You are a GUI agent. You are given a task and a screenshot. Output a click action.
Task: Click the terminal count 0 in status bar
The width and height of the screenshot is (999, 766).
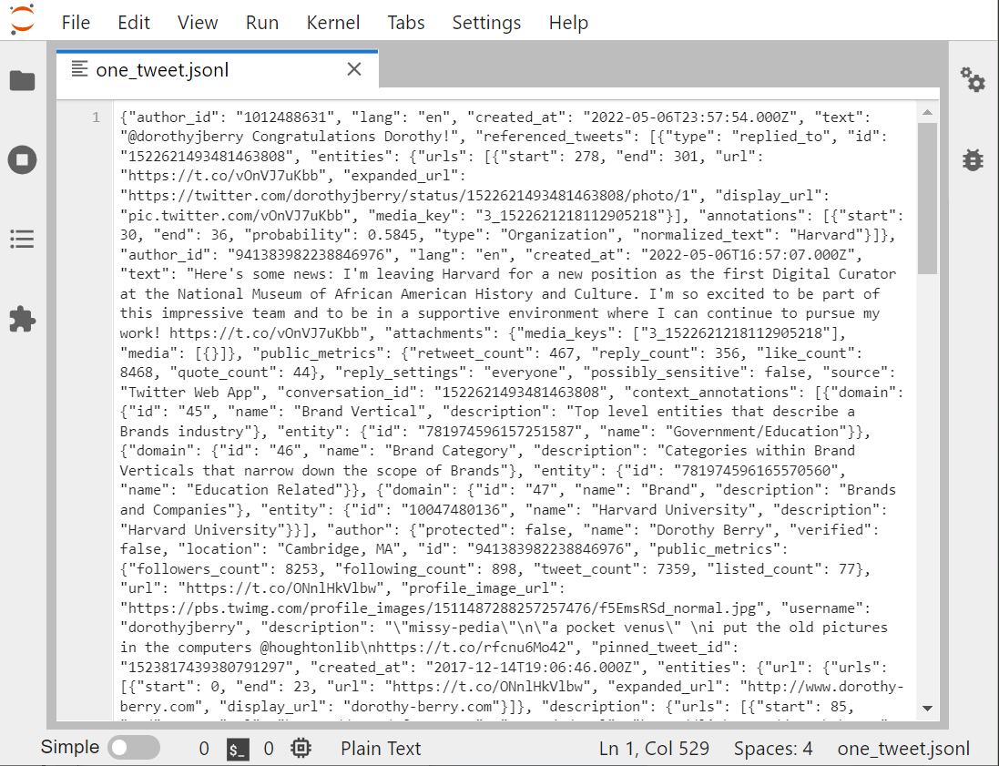pyautogui.click(x=204, y=748)
